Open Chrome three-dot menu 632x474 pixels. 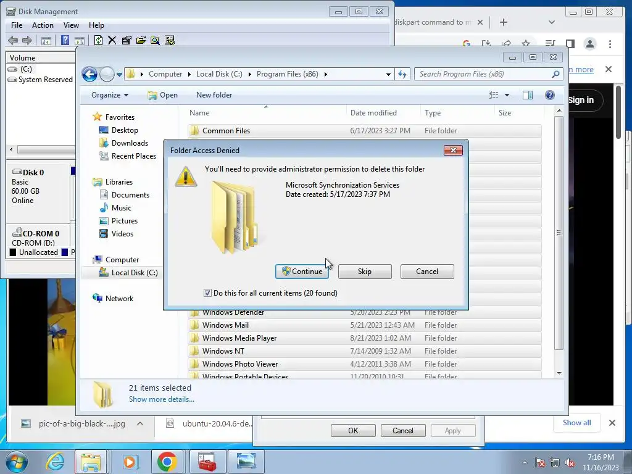[610, 44]
